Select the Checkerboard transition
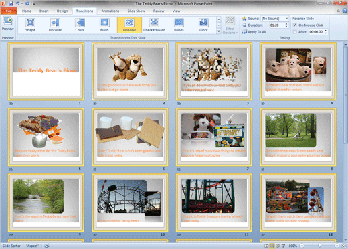This screenshot has width=348, height=249. pos(154,25)
